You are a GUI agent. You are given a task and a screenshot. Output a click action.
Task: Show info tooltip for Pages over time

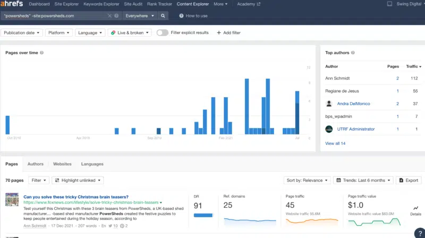click(42, 53)
